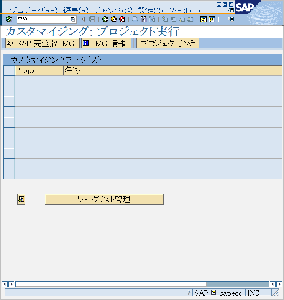The image size is (284, 300).
Task: Collapse the command field with left triangle
Action: pos(84,19)
